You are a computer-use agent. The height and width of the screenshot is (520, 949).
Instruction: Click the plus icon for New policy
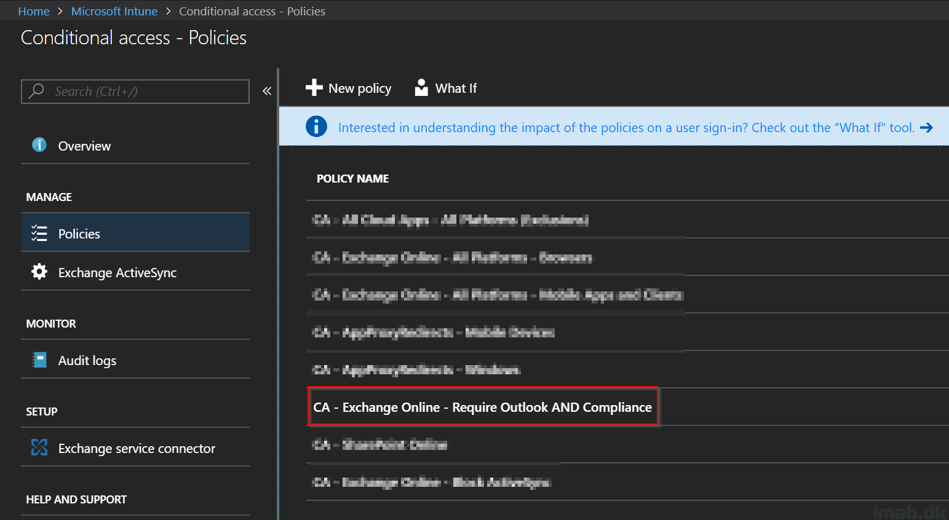click(x=314, y=87)
